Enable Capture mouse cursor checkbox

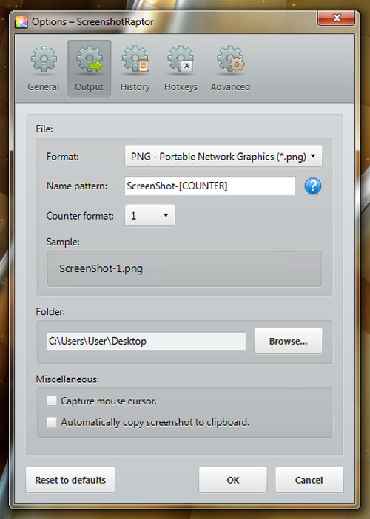click(52, 401)
